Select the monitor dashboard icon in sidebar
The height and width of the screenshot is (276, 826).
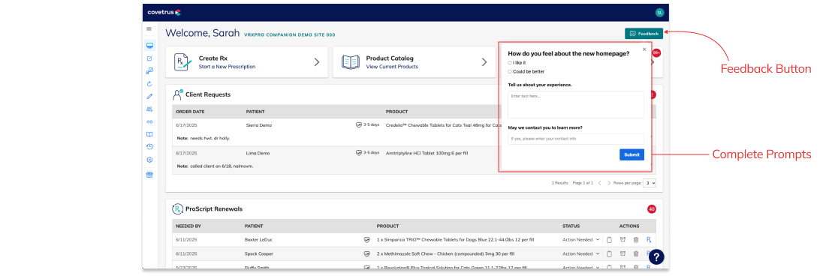click(149, 46)
